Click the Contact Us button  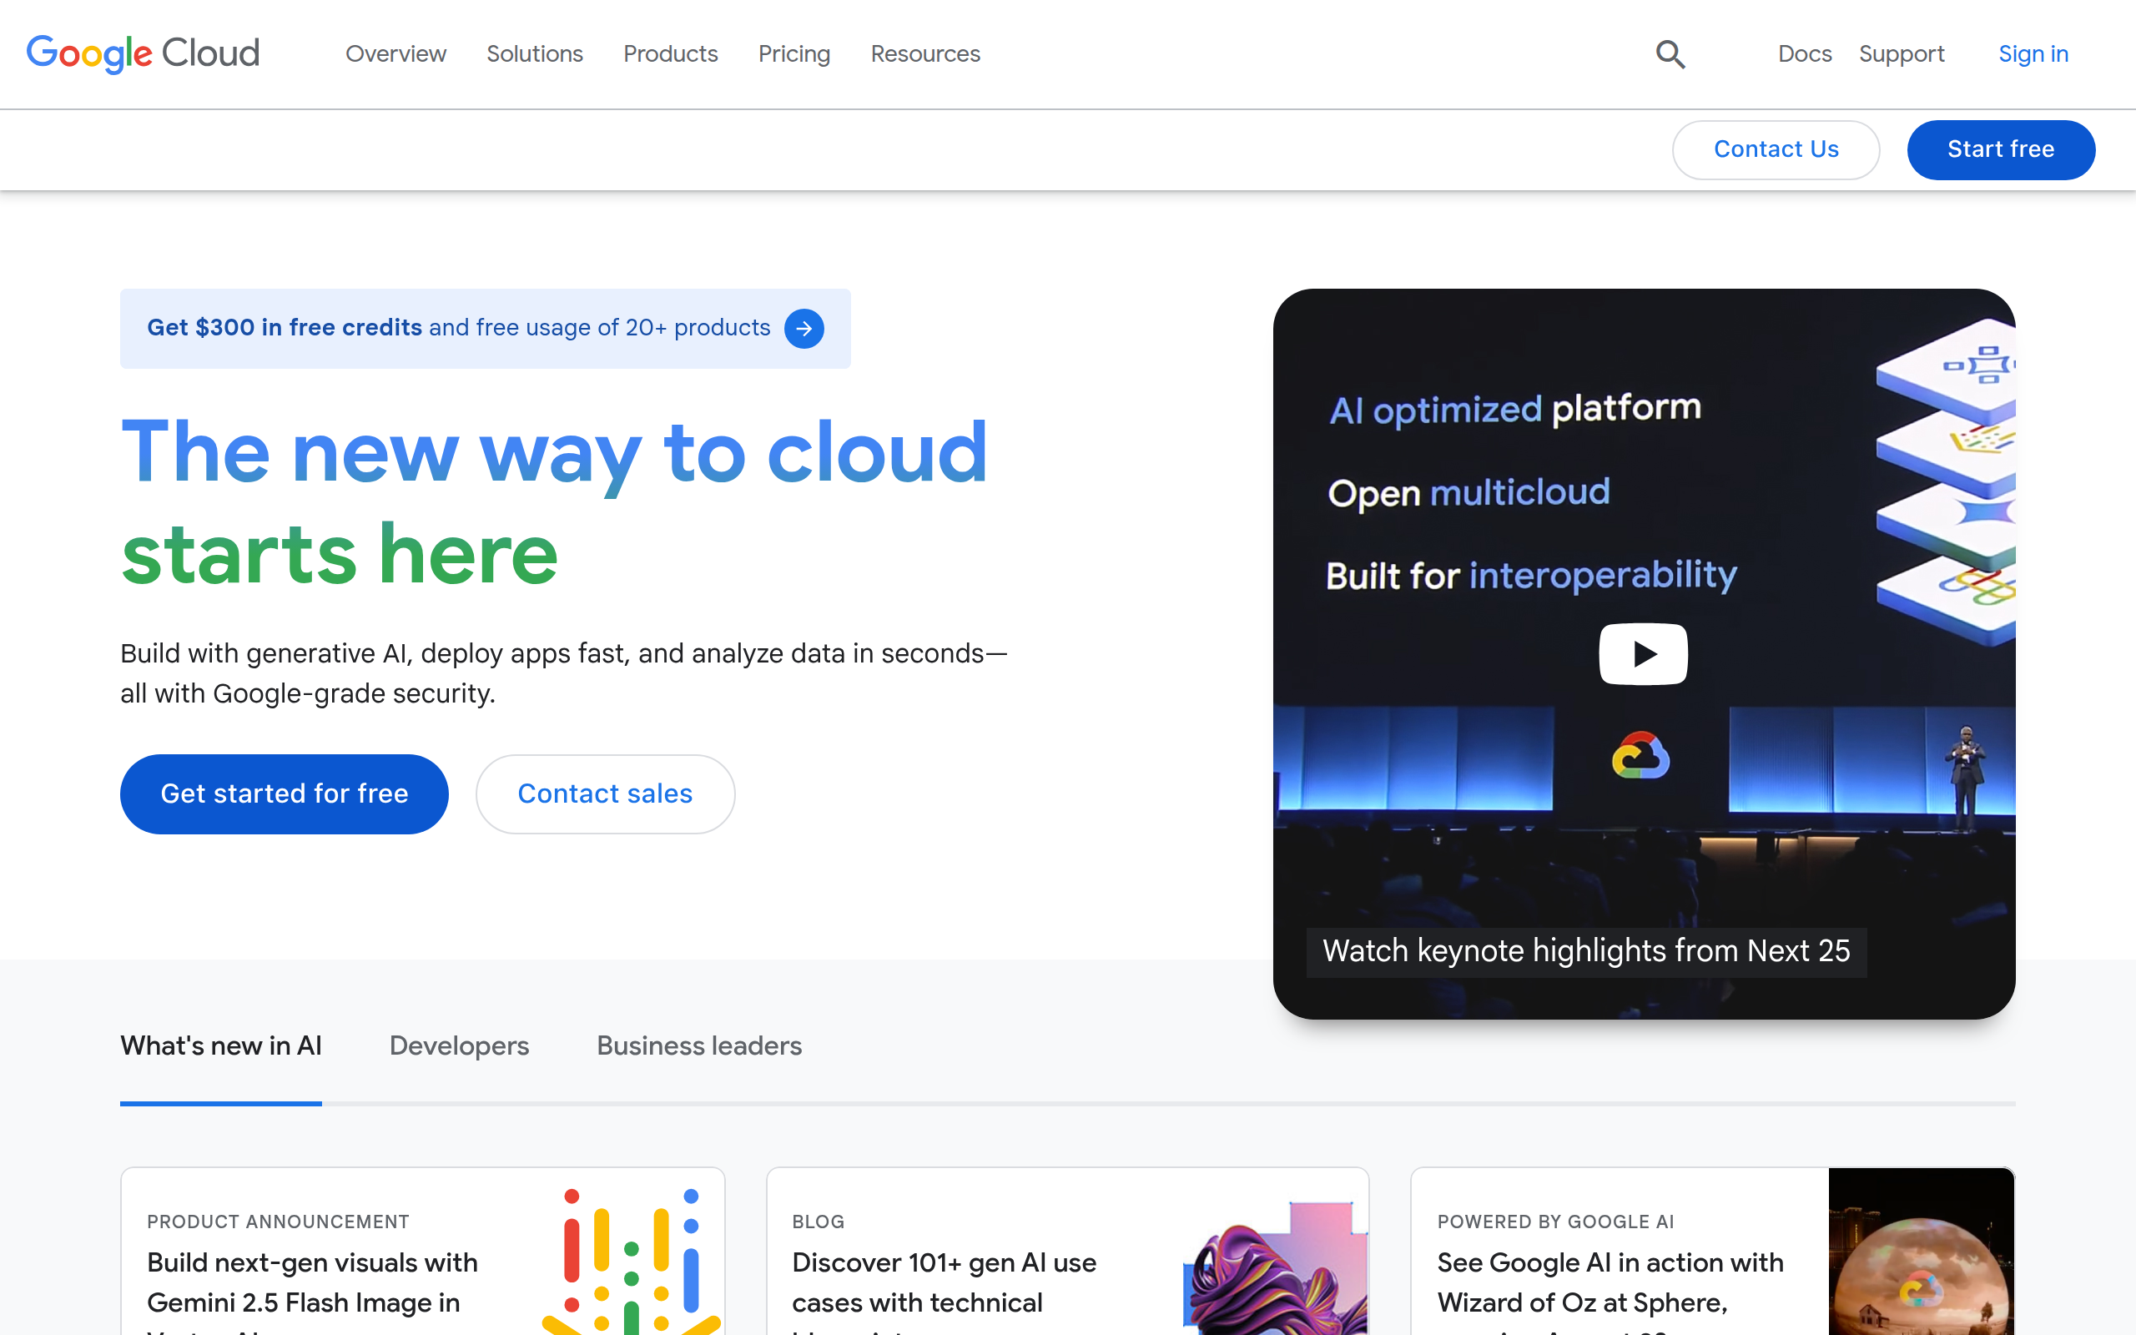[x=1776, y=150]
